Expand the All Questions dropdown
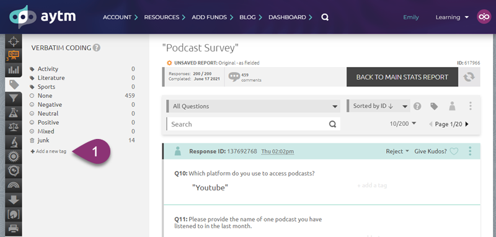The height and width of the screenshot is (237, 496). pyautogui.click(x=254, y=106)
